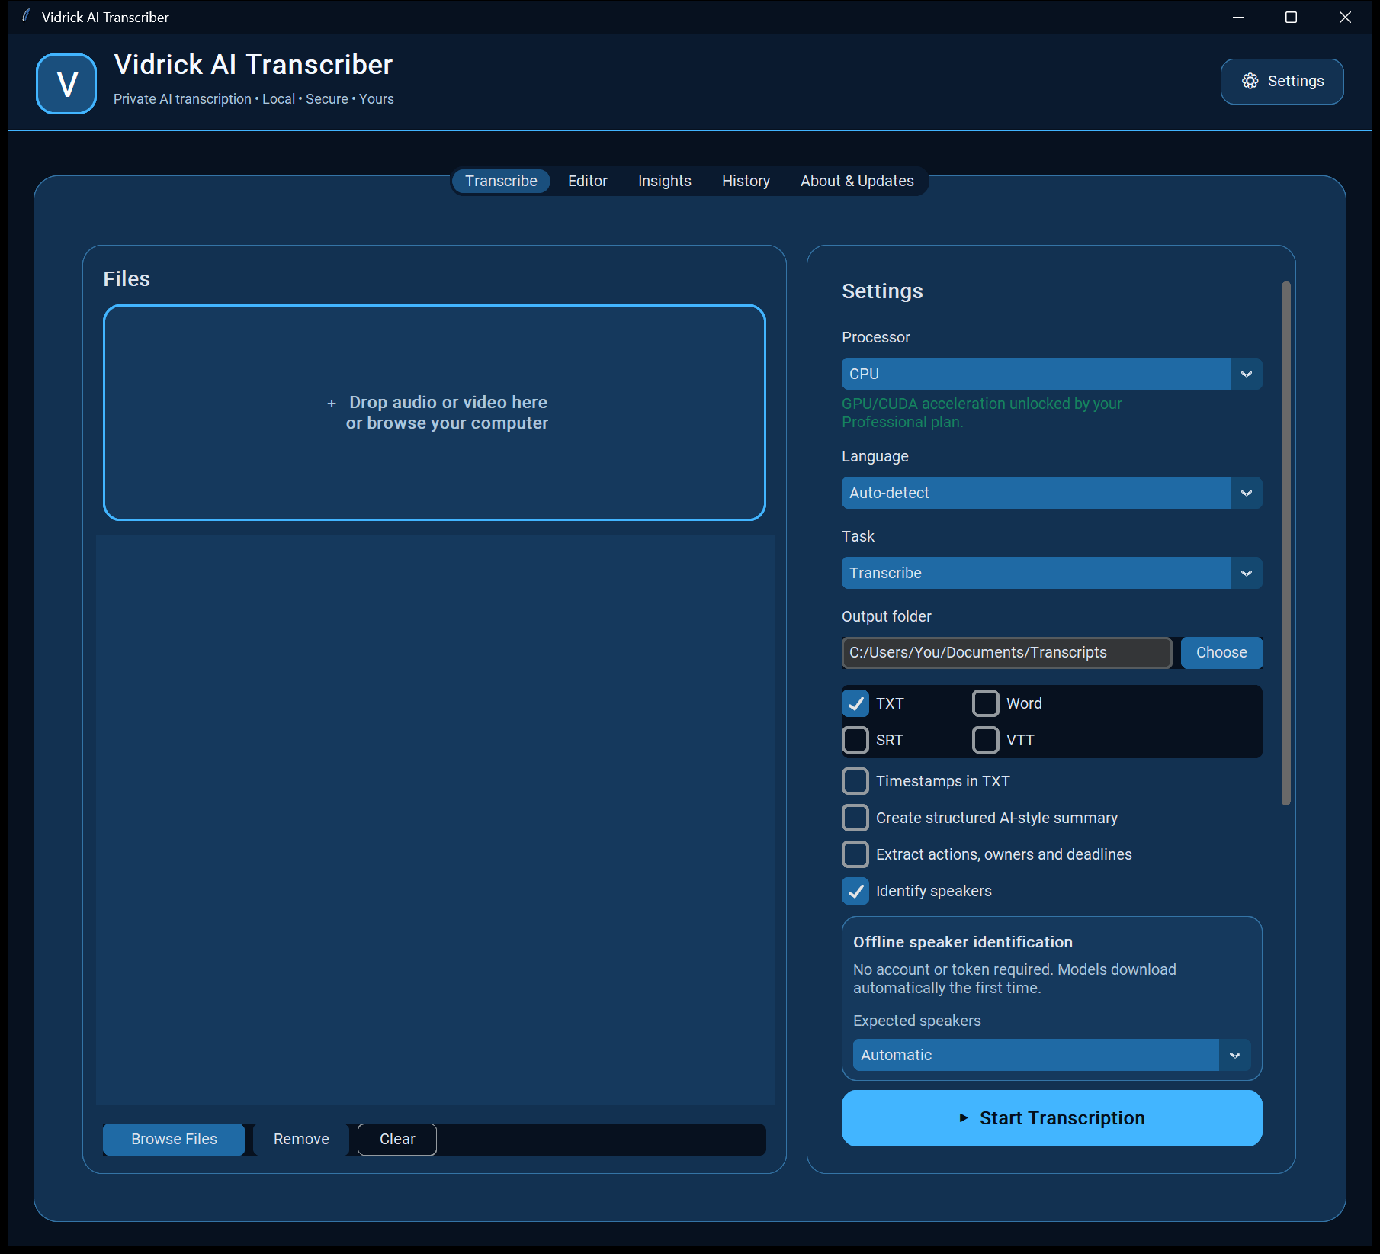Open the Language dropdown
The width and height of the screenshot is (1380, 1254).
[x=1051, y=493]
